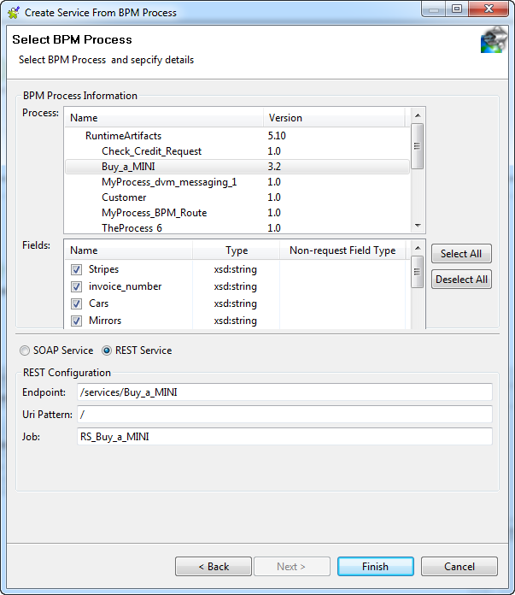
Task: Click xsd:string type of Mirrors row
Action: tap(236, 321)
